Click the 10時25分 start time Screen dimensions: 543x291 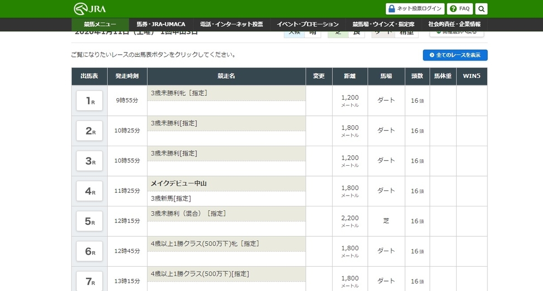tap(127, 131)
